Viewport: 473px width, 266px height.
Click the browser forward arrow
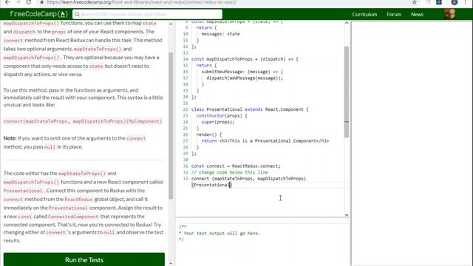18,2
